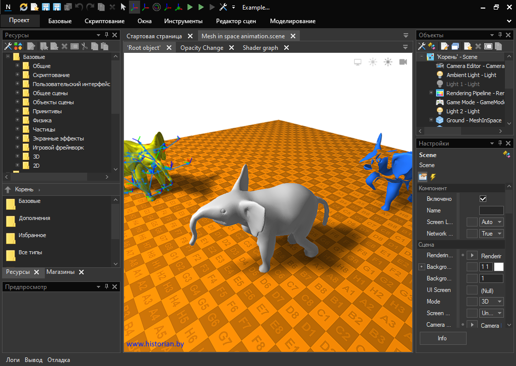Switch to the Shader graph tab
This screenshot has height=366, width=516.
tap(260, 48)
